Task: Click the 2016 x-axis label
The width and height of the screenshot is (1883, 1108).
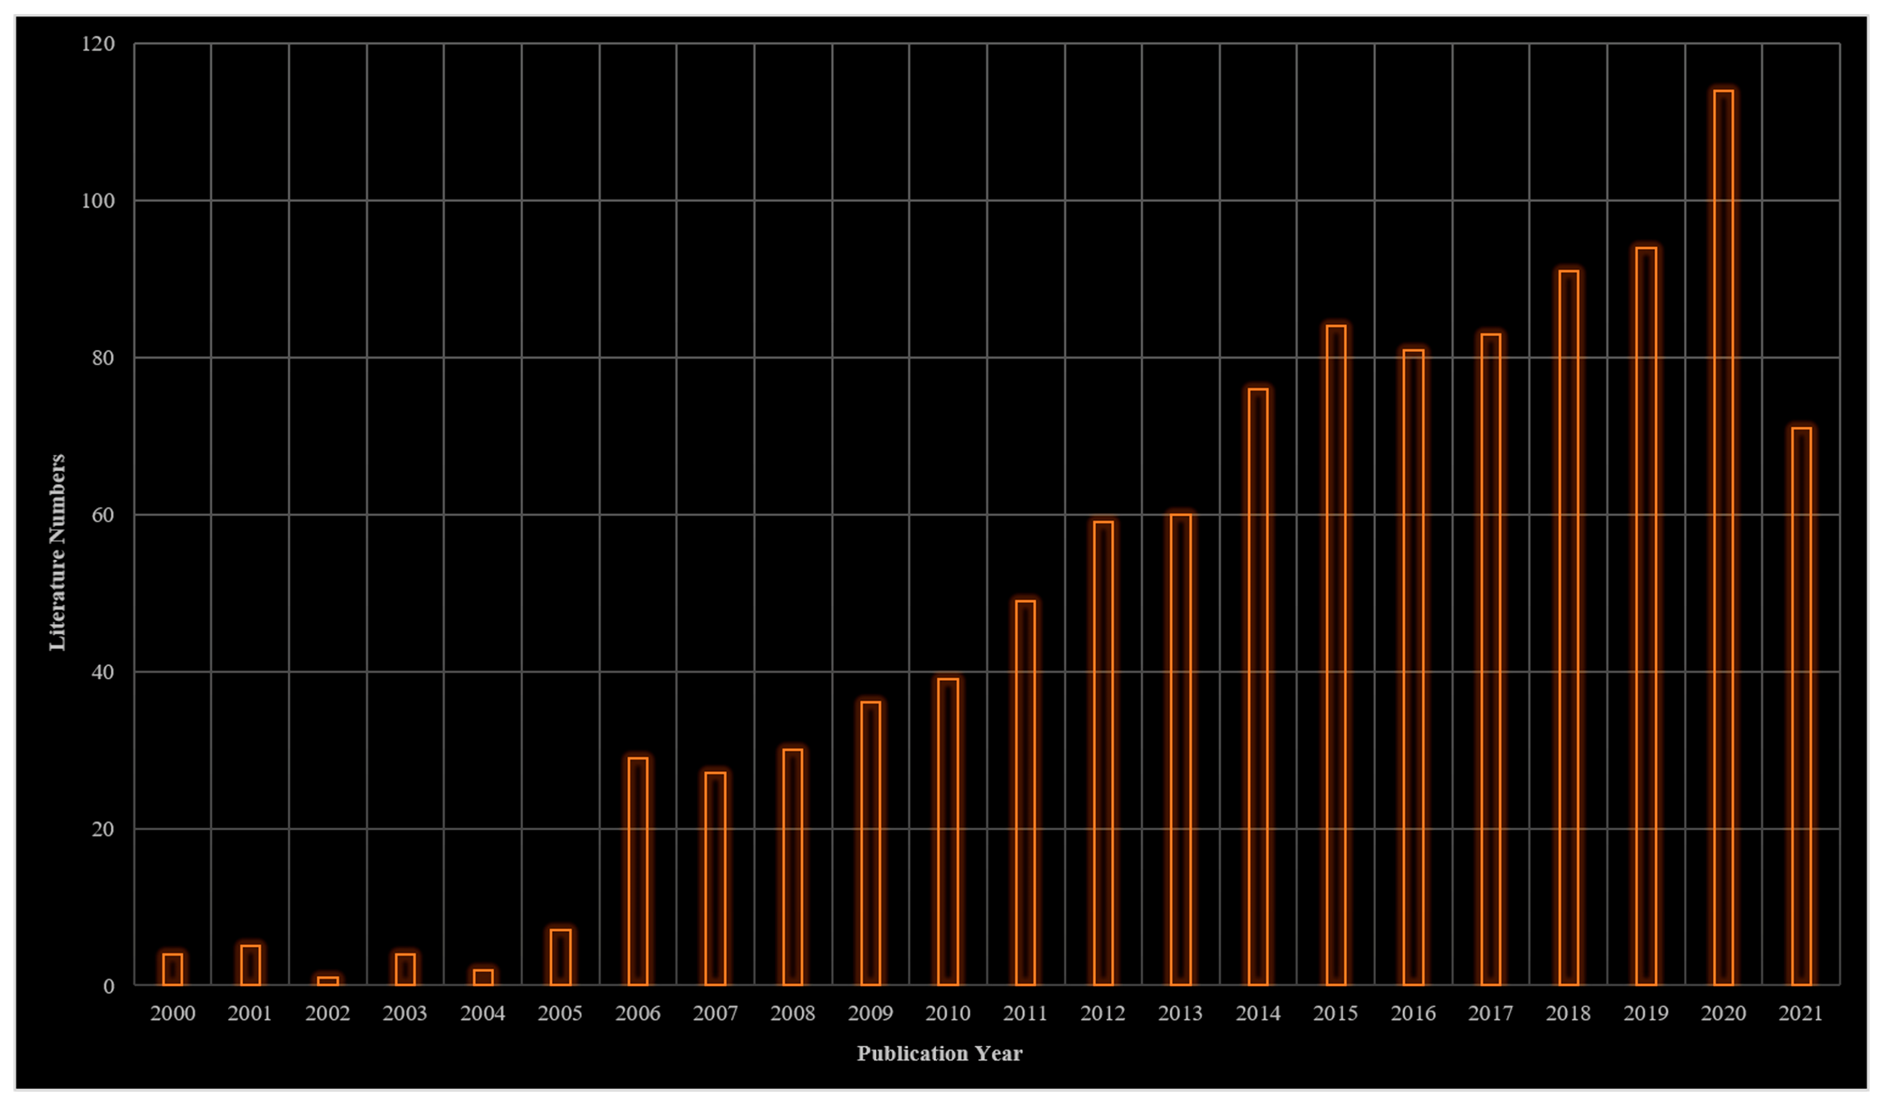Action: pos(1413,1014)
